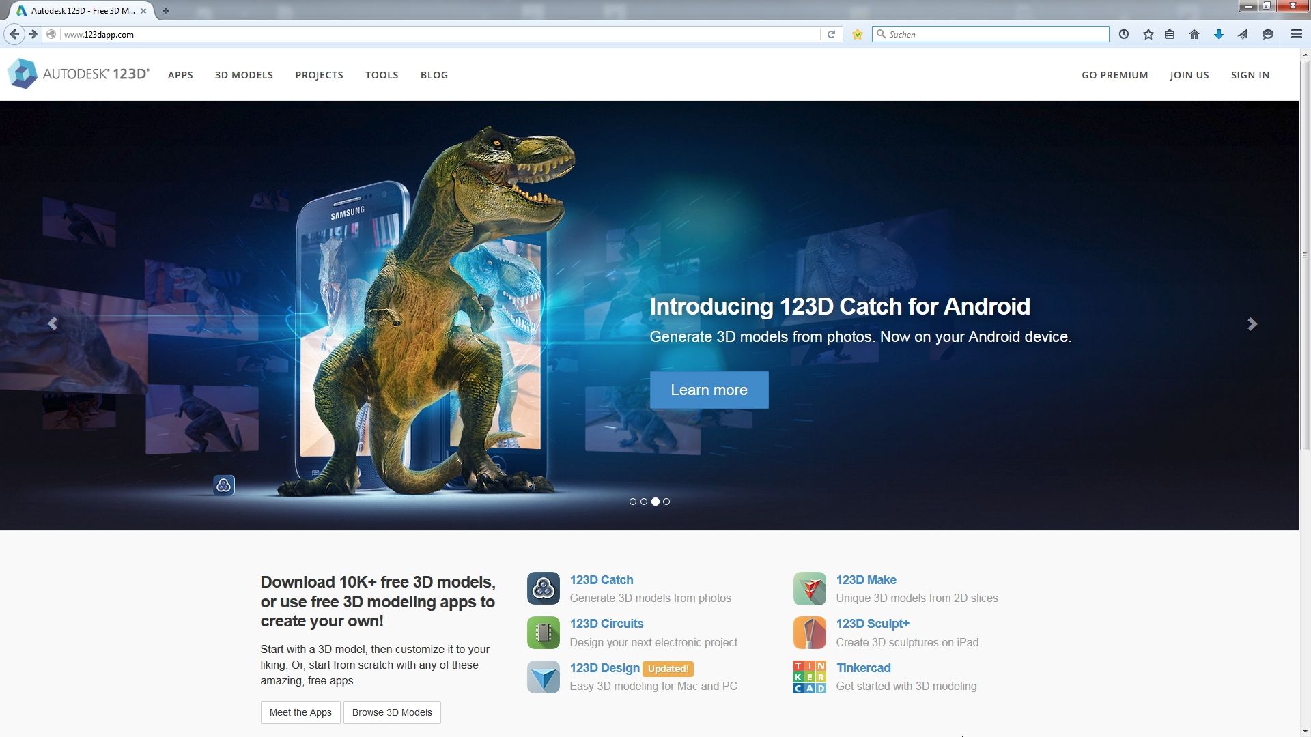Open the APPS menu
Screen dimensions: 1311x737
click(x=180, y=75)
